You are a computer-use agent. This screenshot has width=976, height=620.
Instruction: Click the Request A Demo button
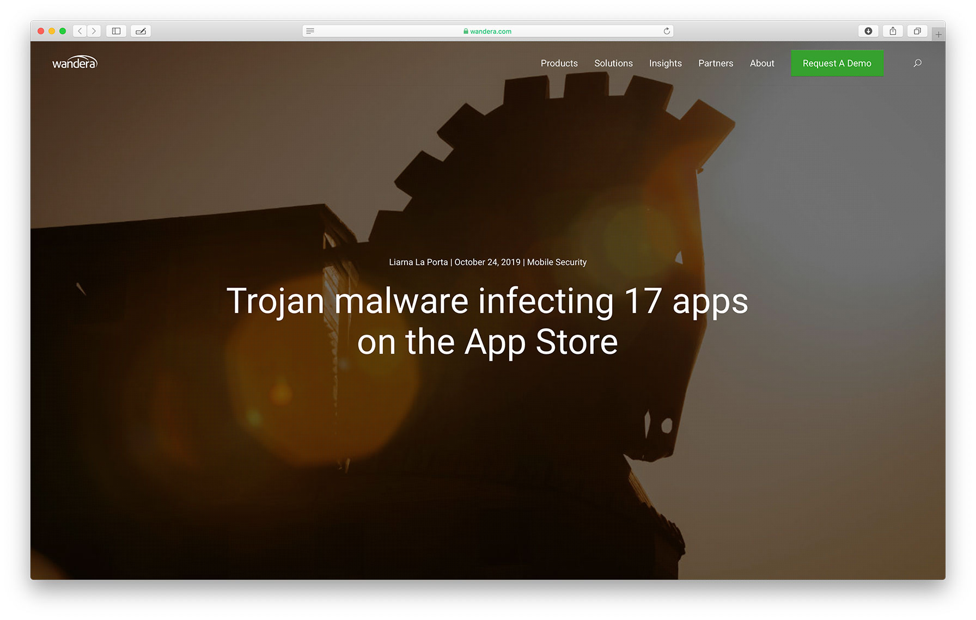point(837,63)
